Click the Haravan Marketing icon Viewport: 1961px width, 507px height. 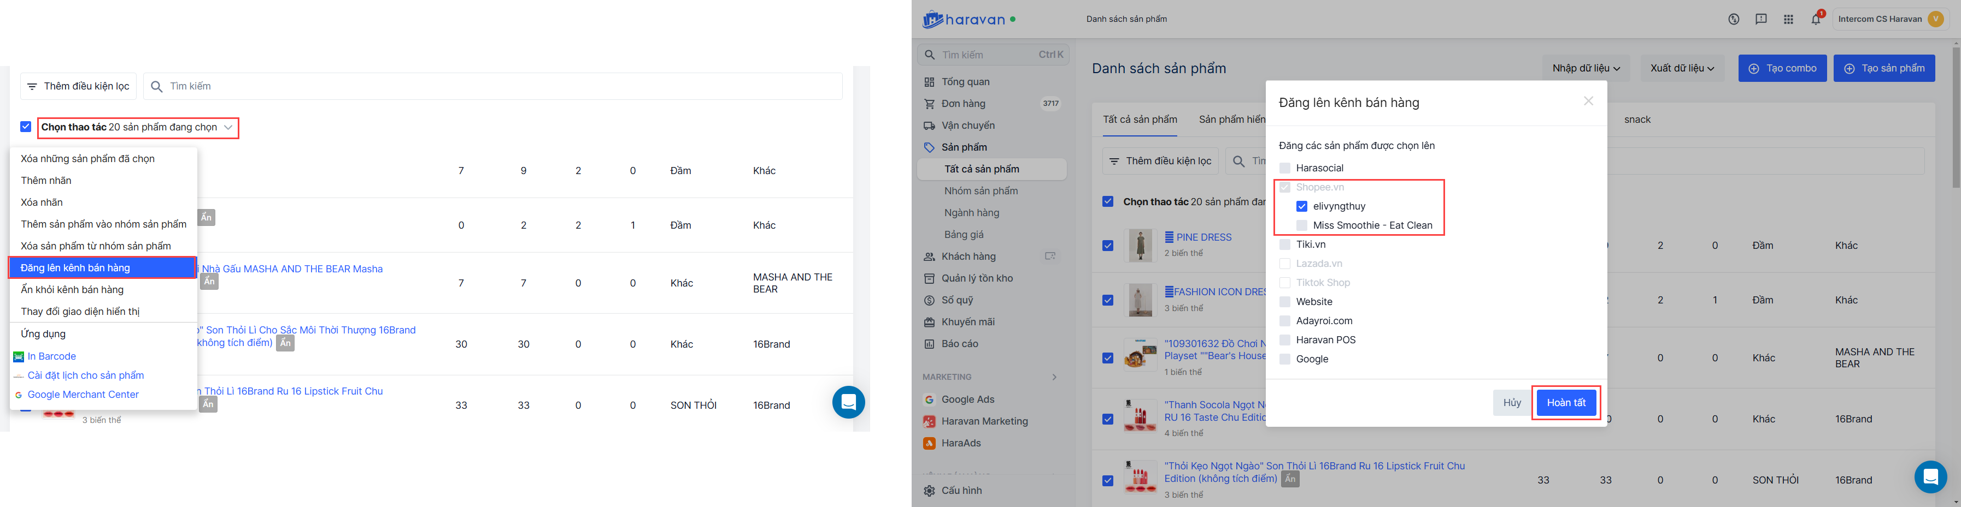coord(929,422)
